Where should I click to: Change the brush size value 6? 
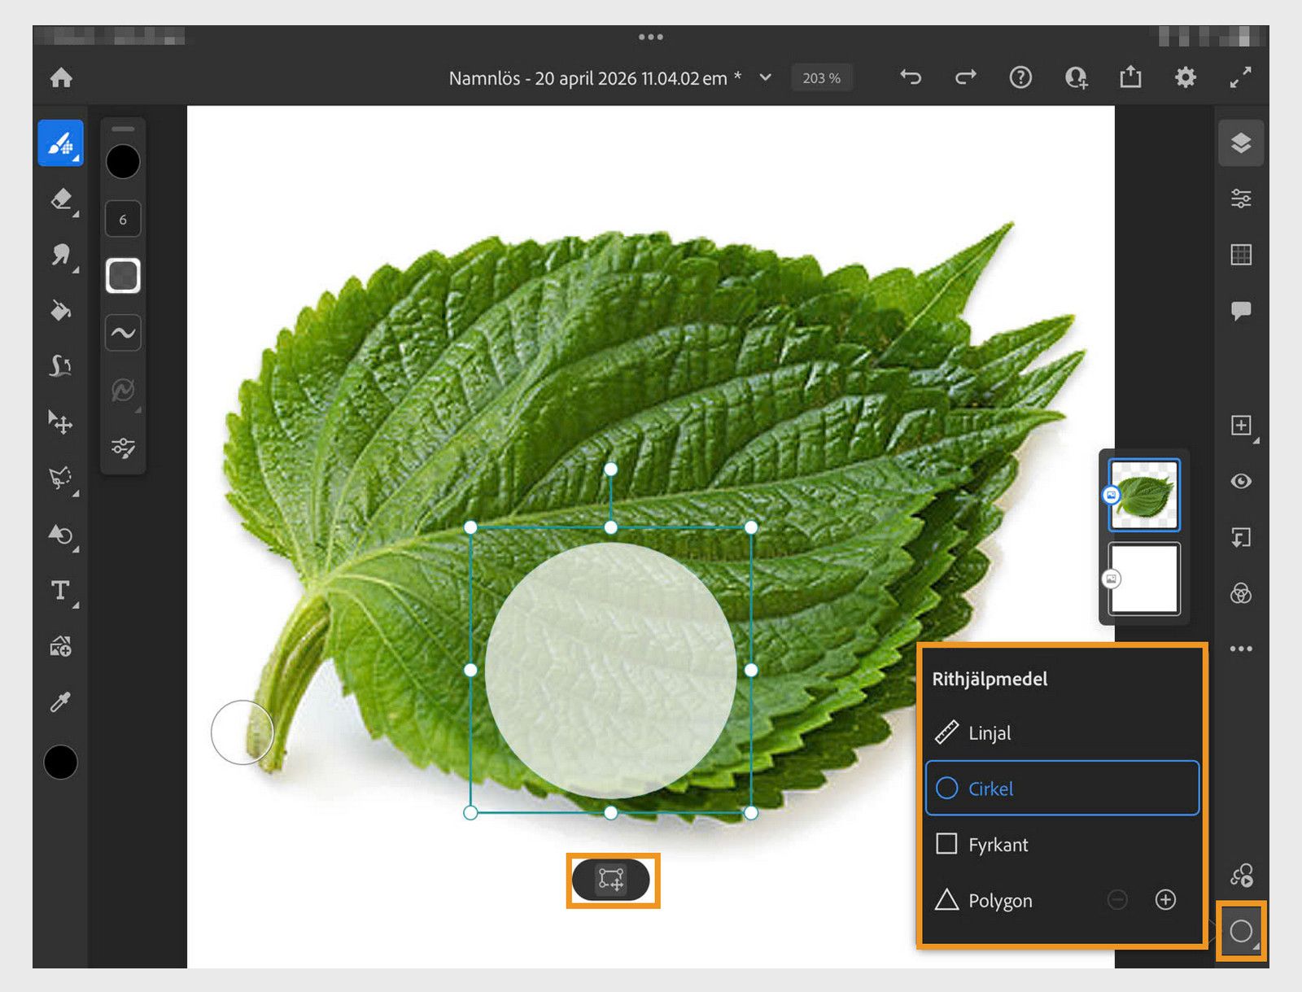tap(123, 219)
